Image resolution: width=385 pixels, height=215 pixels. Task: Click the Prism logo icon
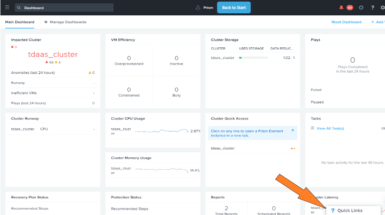198,7
